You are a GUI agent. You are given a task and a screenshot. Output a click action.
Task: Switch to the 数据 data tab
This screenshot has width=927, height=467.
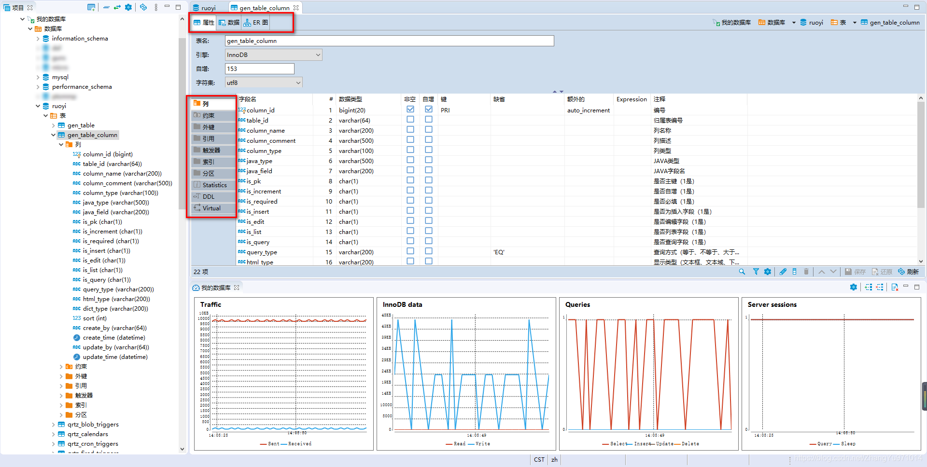tap(229, 23)
